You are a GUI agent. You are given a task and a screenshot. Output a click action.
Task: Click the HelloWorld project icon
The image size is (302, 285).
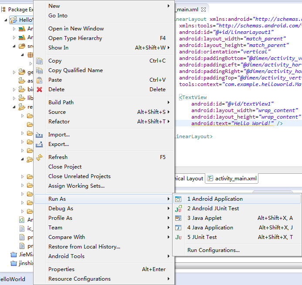[x=14, y=20]
